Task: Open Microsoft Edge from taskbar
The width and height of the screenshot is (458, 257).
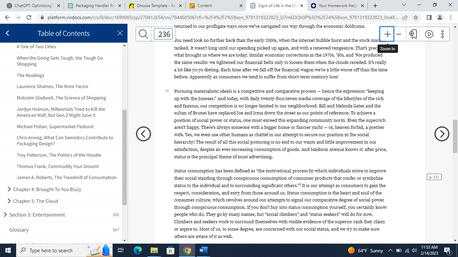Action: click(x=138, y=250)
